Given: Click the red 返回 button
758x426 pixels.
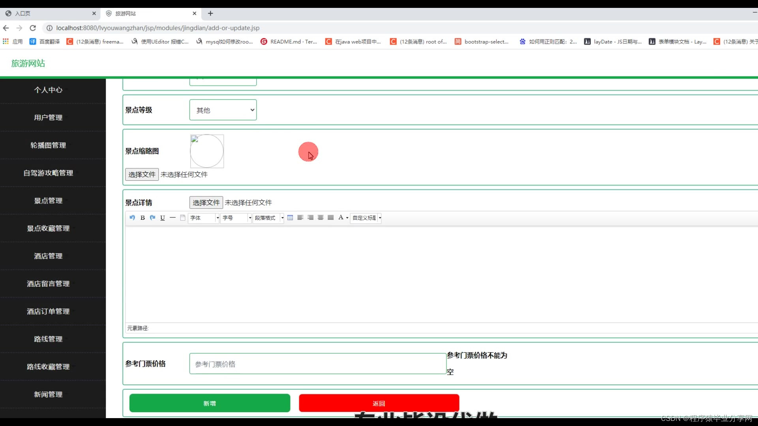Looking at the screenshot, I should tap(379, 403).
